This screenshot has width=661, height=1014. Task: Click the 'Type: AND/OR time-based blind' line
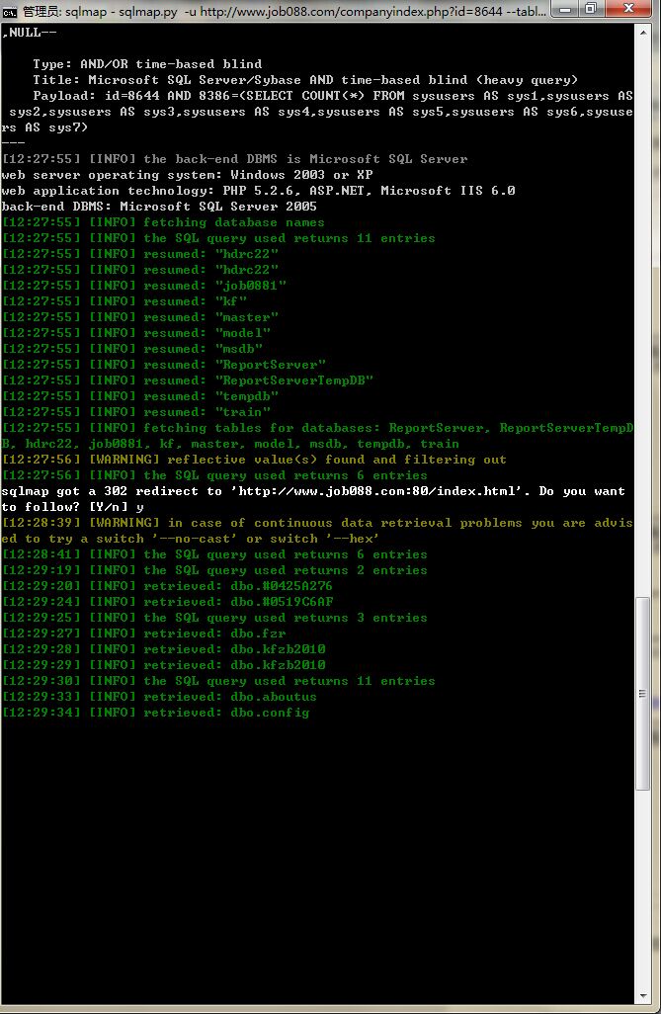pos(147,64)
